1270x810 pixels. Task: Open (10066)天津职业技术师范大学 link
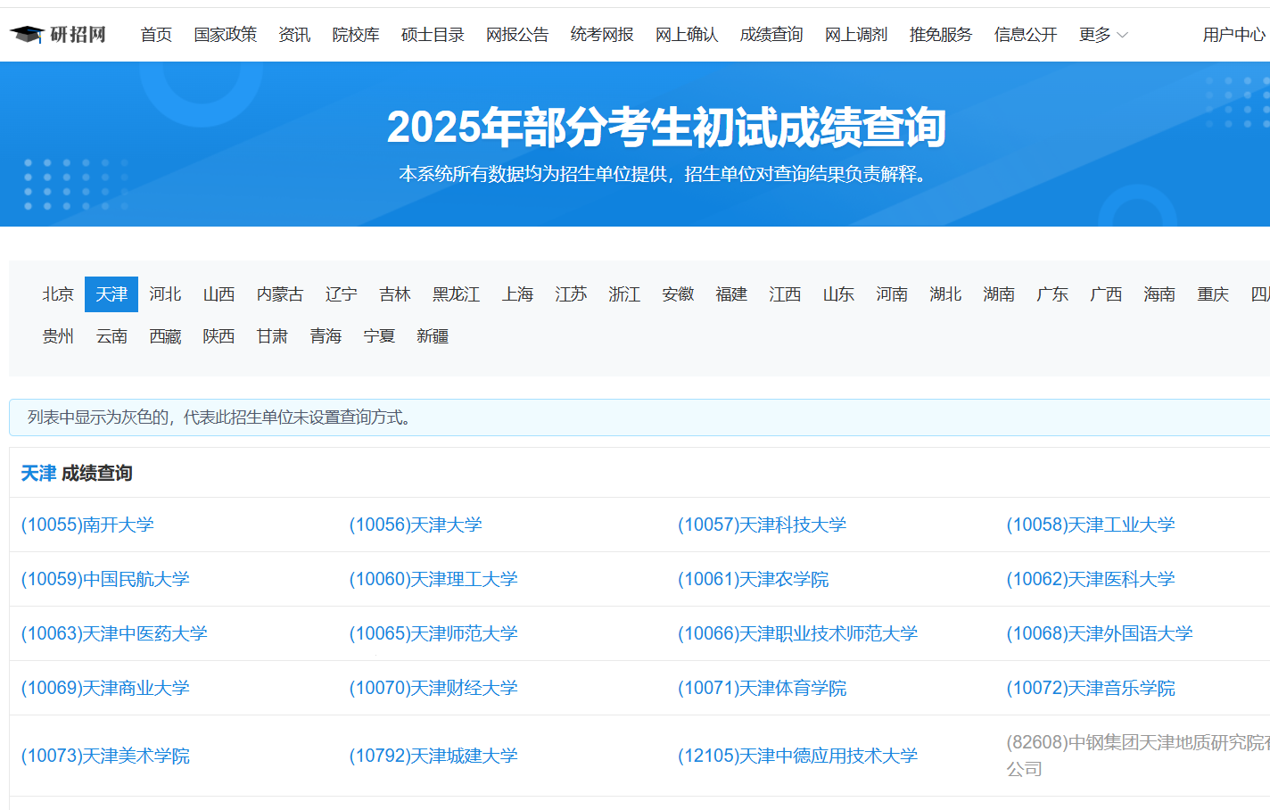coord(798,633)
